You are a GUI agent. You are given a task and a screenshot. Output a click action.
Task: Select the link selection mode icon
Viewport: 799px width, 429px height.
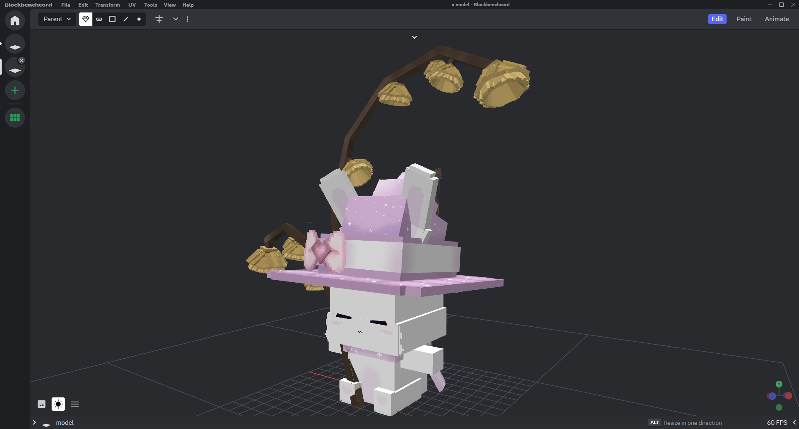[99, 19]
